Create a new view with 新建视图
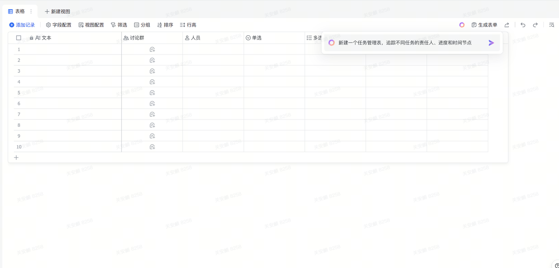This screenshot has height=268, width=559. click(x=57, y=11)
